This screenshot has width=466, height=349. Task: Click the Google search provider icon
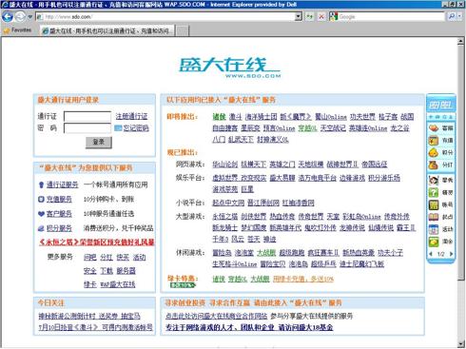tap(333, 16)
